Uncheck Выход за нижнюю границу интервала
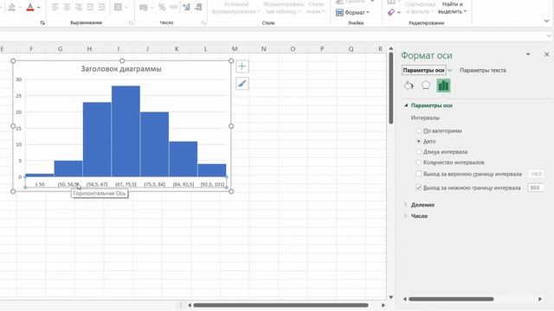 (x=419, y=187)
